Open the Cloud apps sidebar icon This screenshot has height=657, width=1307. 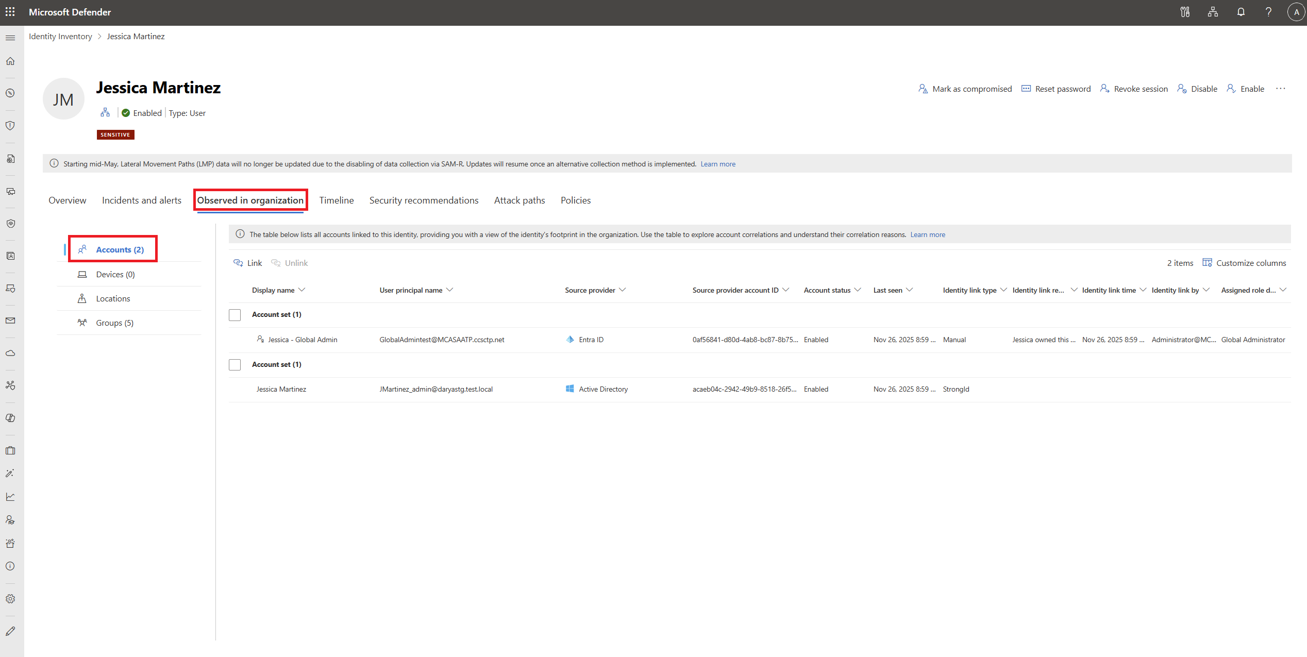coord(10,353)
